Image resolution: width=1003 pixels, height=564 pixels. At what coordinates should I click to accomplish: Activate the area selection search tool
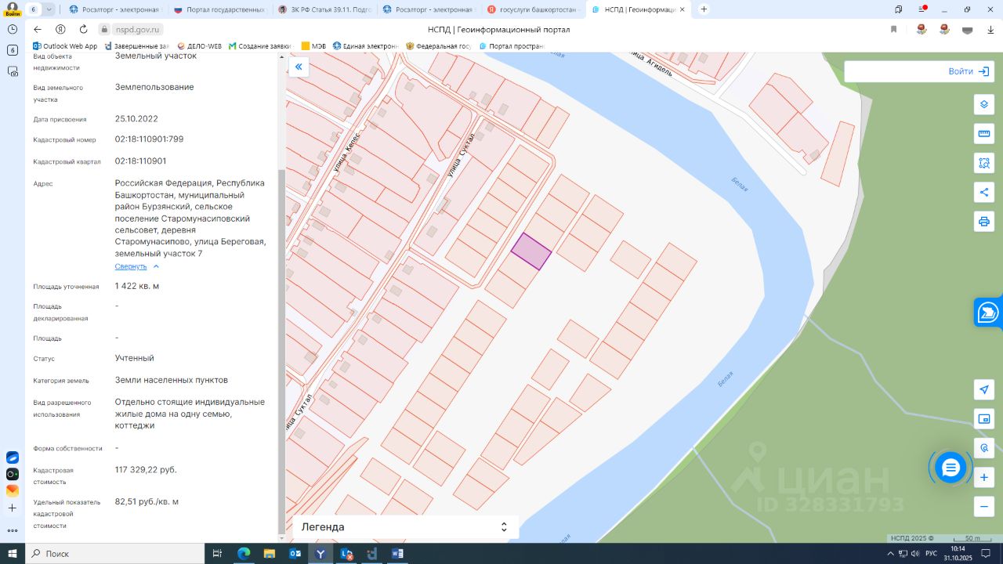click(984, 163)
